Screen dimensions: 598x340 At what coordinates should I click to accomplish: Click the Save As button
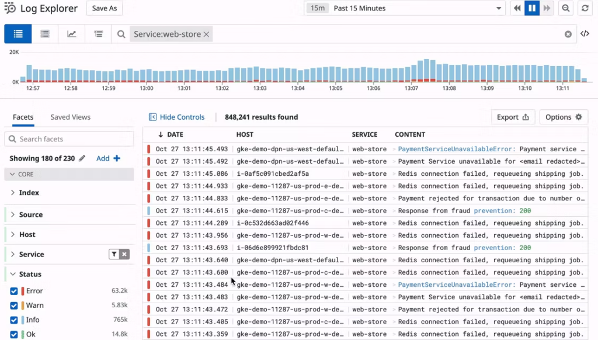coord(105,8)
